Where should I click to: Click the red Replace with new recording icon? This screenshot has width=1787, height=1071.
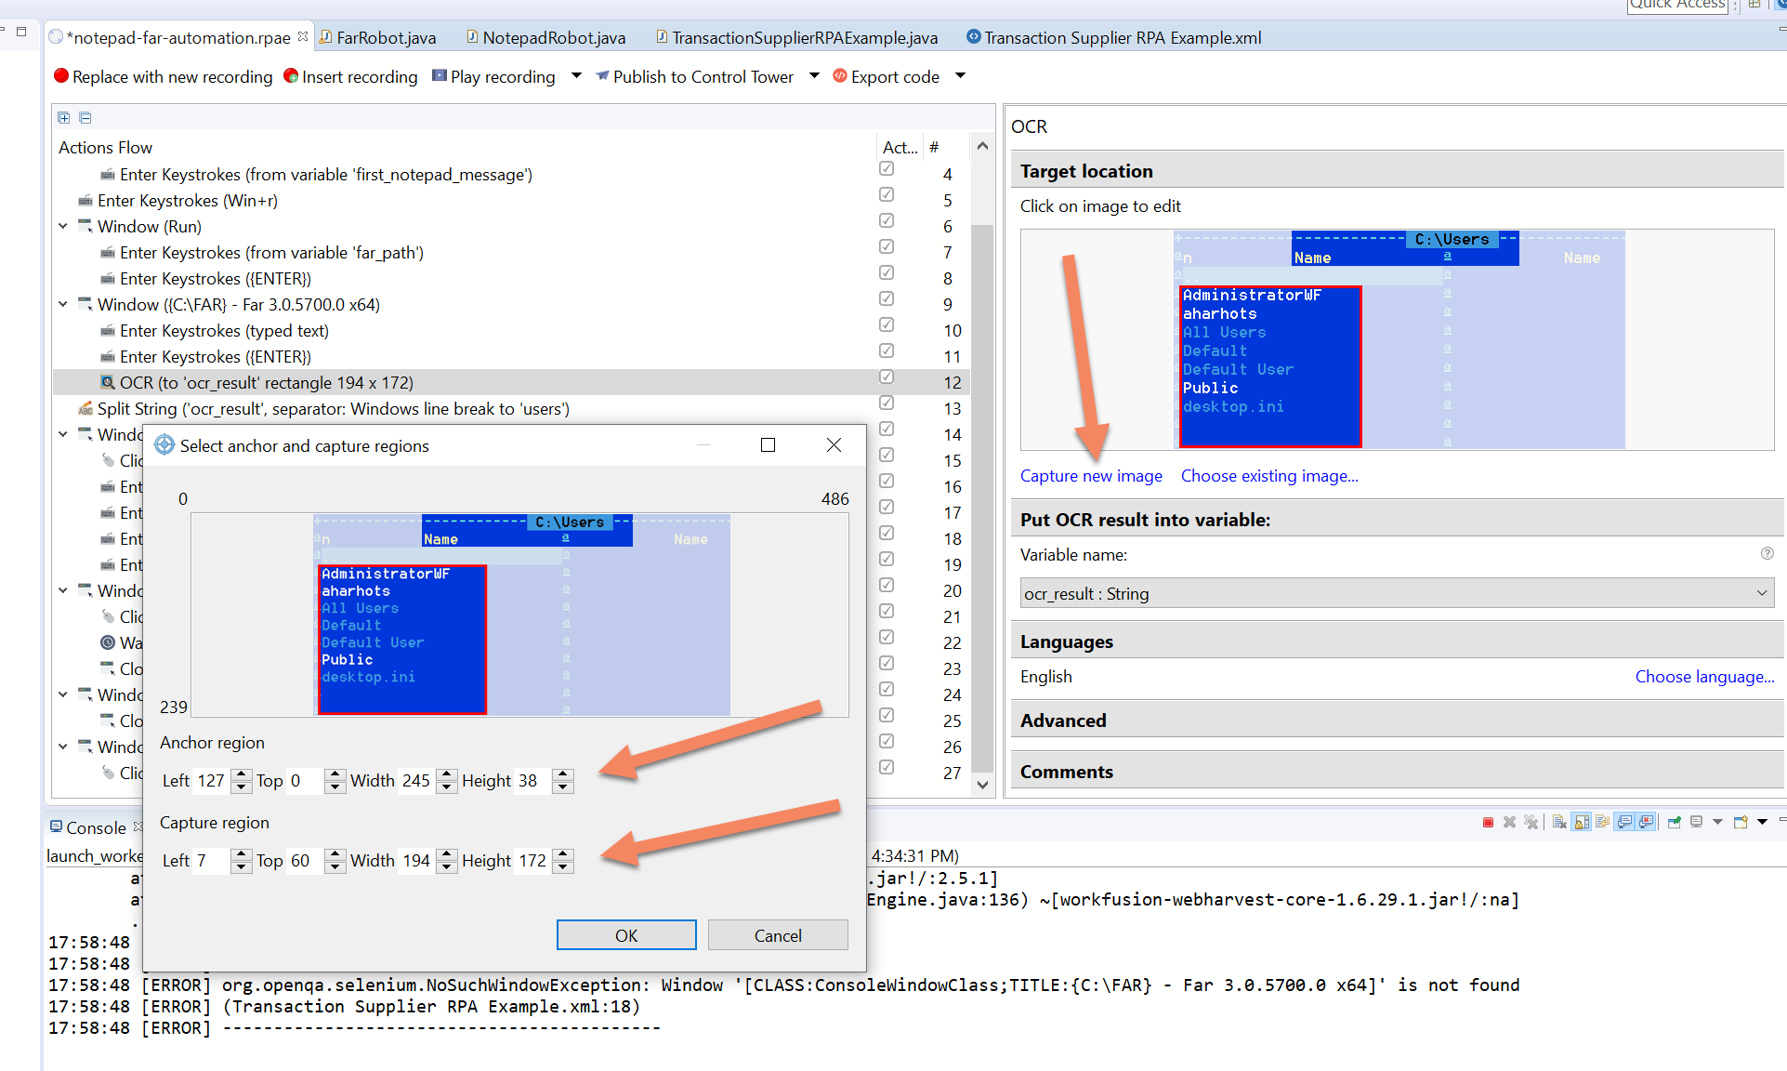(61, 76)
